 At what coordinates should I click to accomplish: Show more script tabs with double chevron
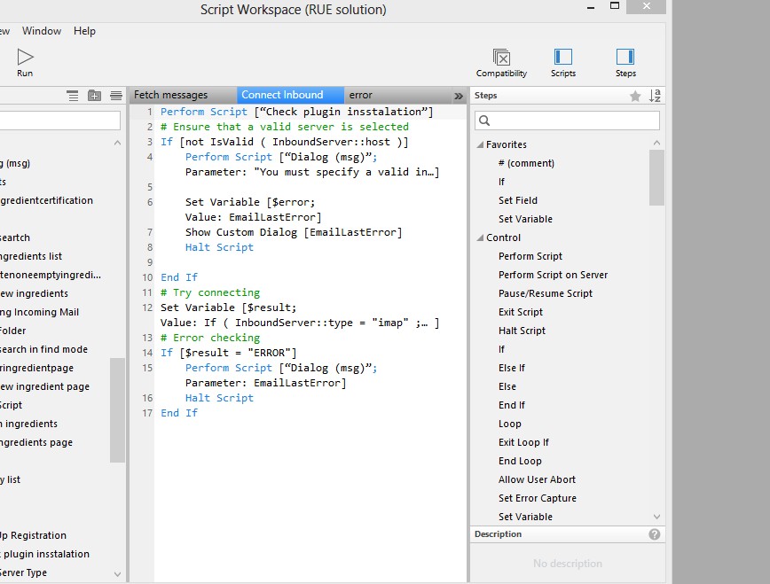tap(459, 96)
